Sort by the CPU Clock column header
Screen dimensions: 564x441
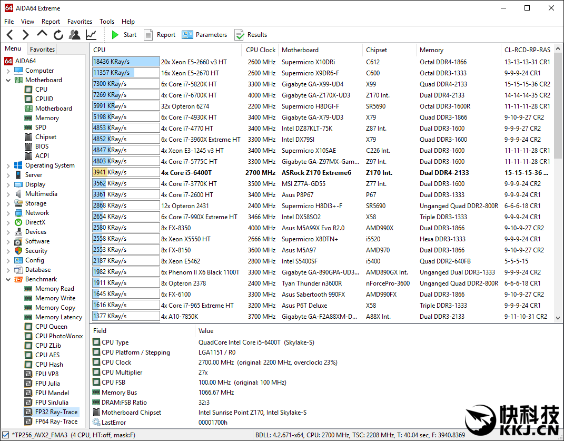coord(261,50)
